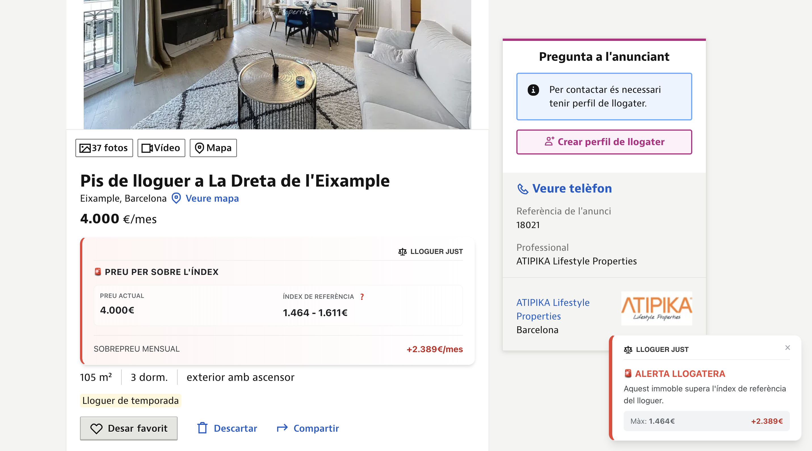Click the ATIPIKA agency logo
This screenshot has width=812, height=451.
coord(656,309)
